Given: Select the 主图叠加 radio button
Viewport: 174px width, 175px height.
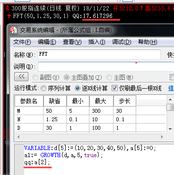Looking at the screenshot, I should pyautogui.click(x=67, y=77).
